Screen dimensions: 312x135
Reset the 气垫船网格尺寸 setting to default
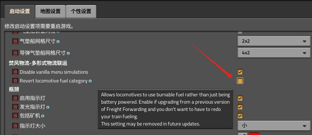coord(15,41)
